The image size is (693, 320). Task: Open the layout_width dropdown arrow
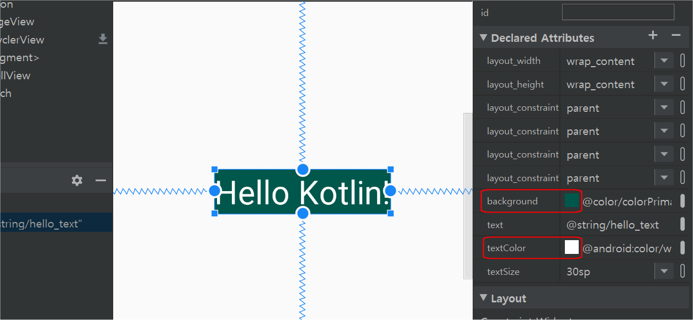point(664,61)
